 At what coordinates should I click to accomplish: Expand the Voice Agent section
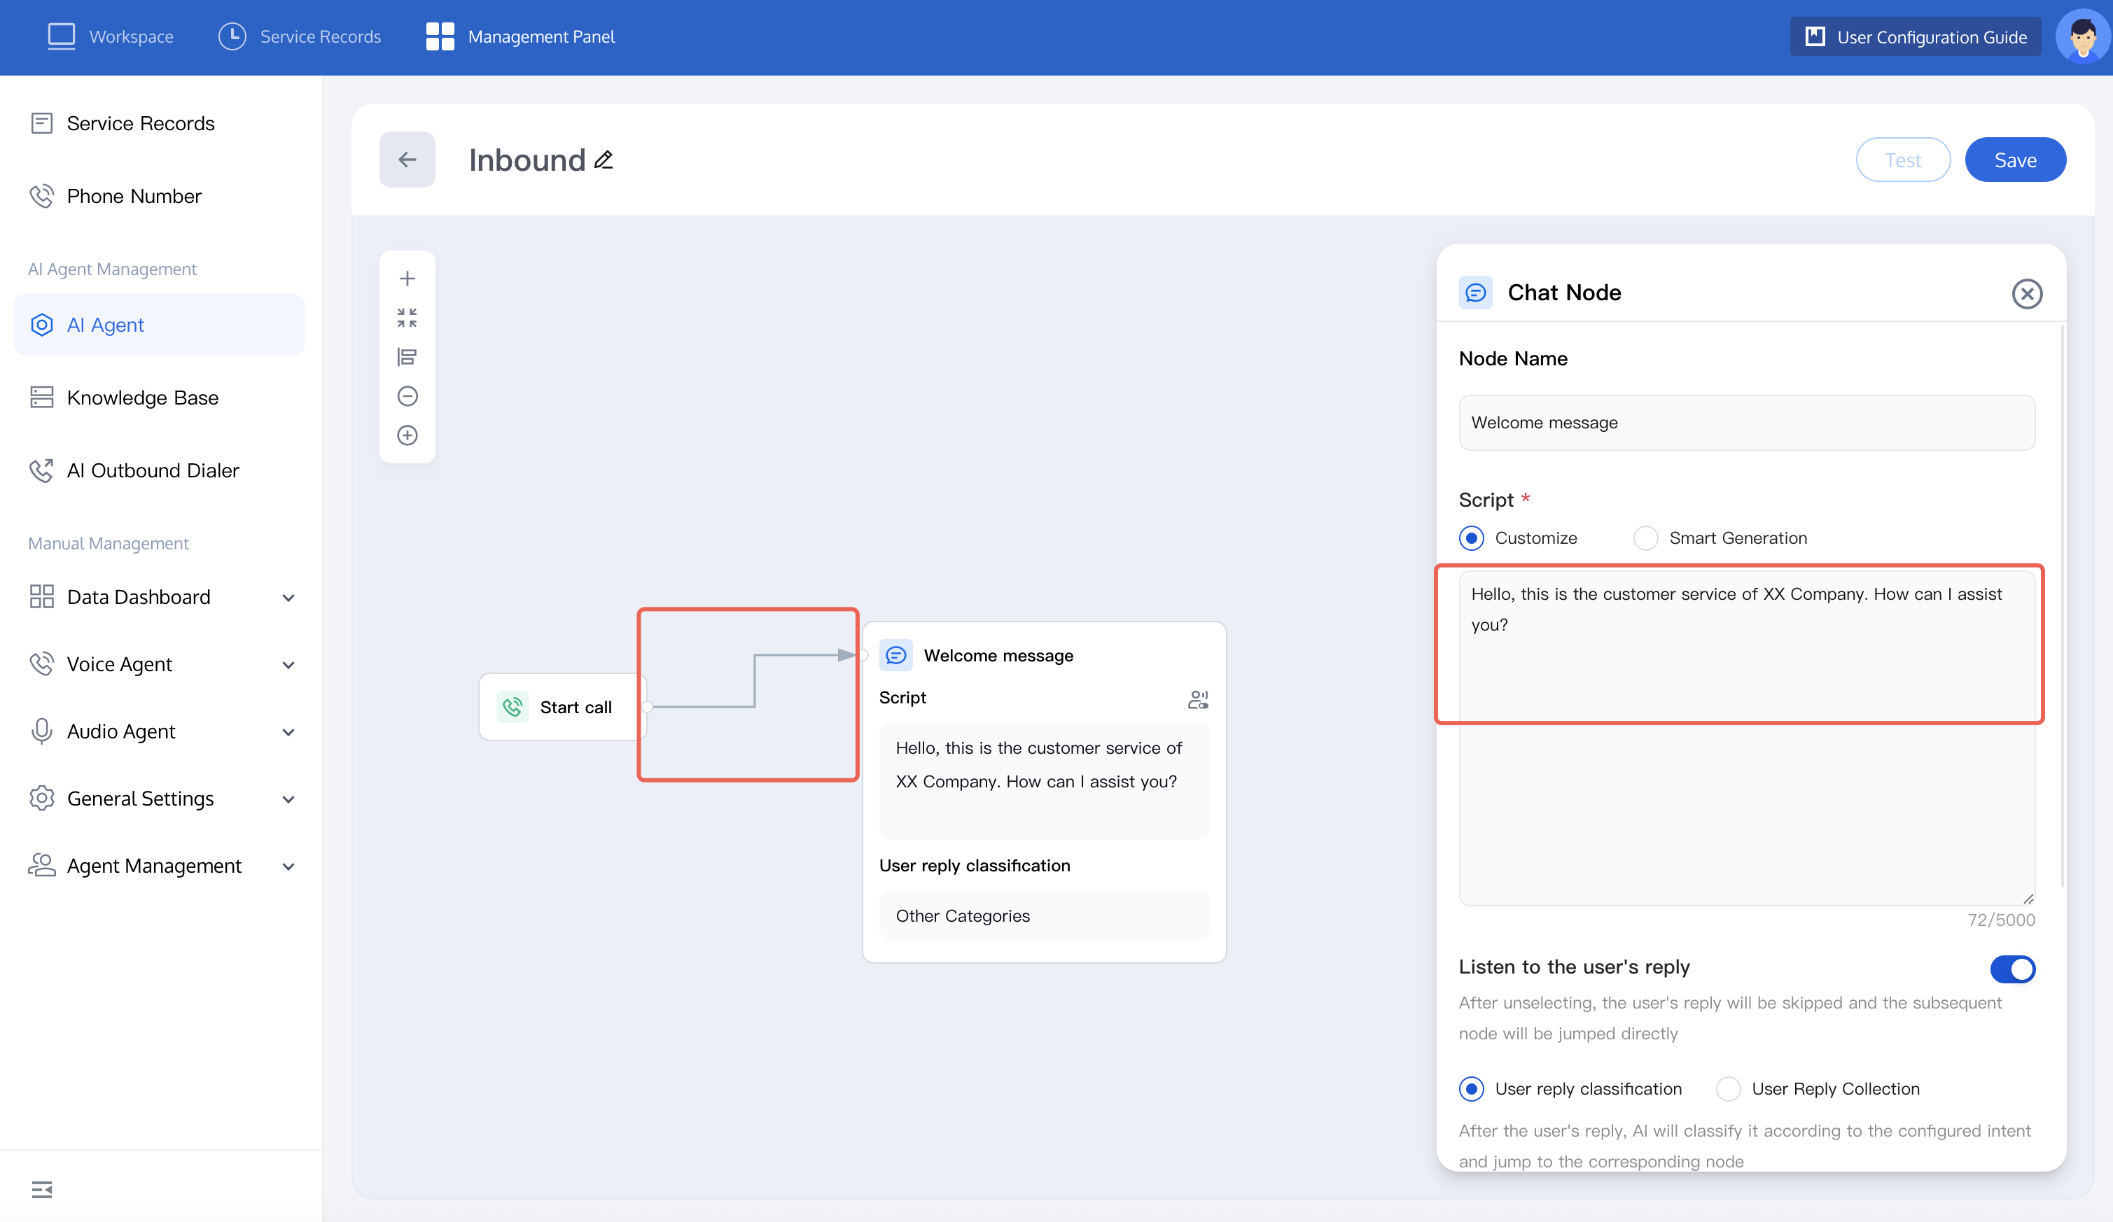pyautogui.click(x=288, y=665)
